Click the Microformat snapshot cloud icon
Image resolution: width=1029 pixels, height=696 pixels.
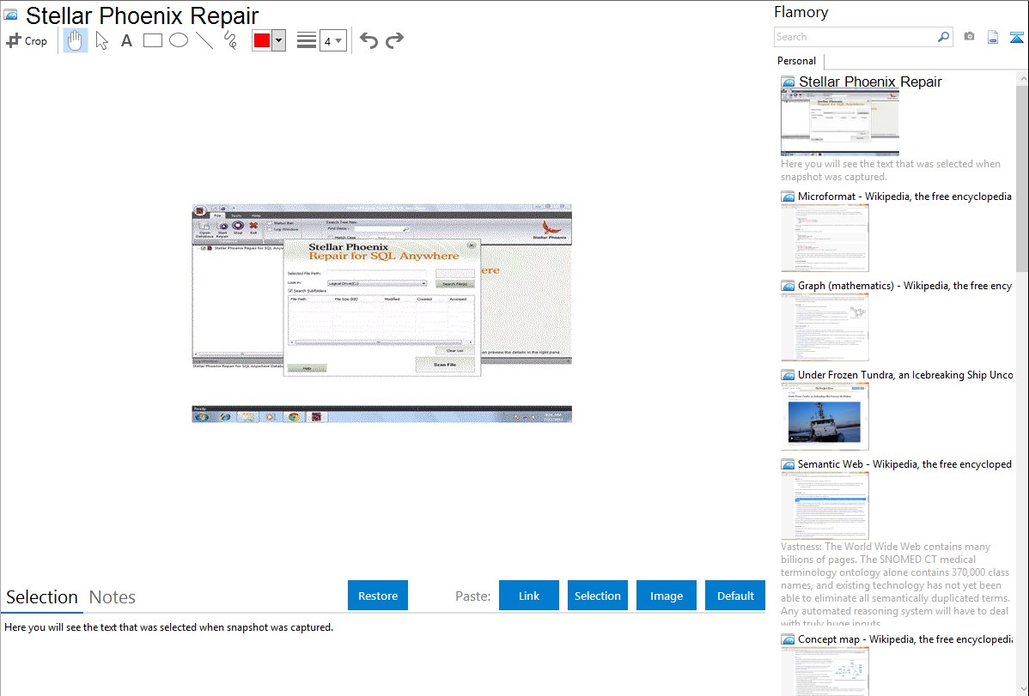pos(788,197)
